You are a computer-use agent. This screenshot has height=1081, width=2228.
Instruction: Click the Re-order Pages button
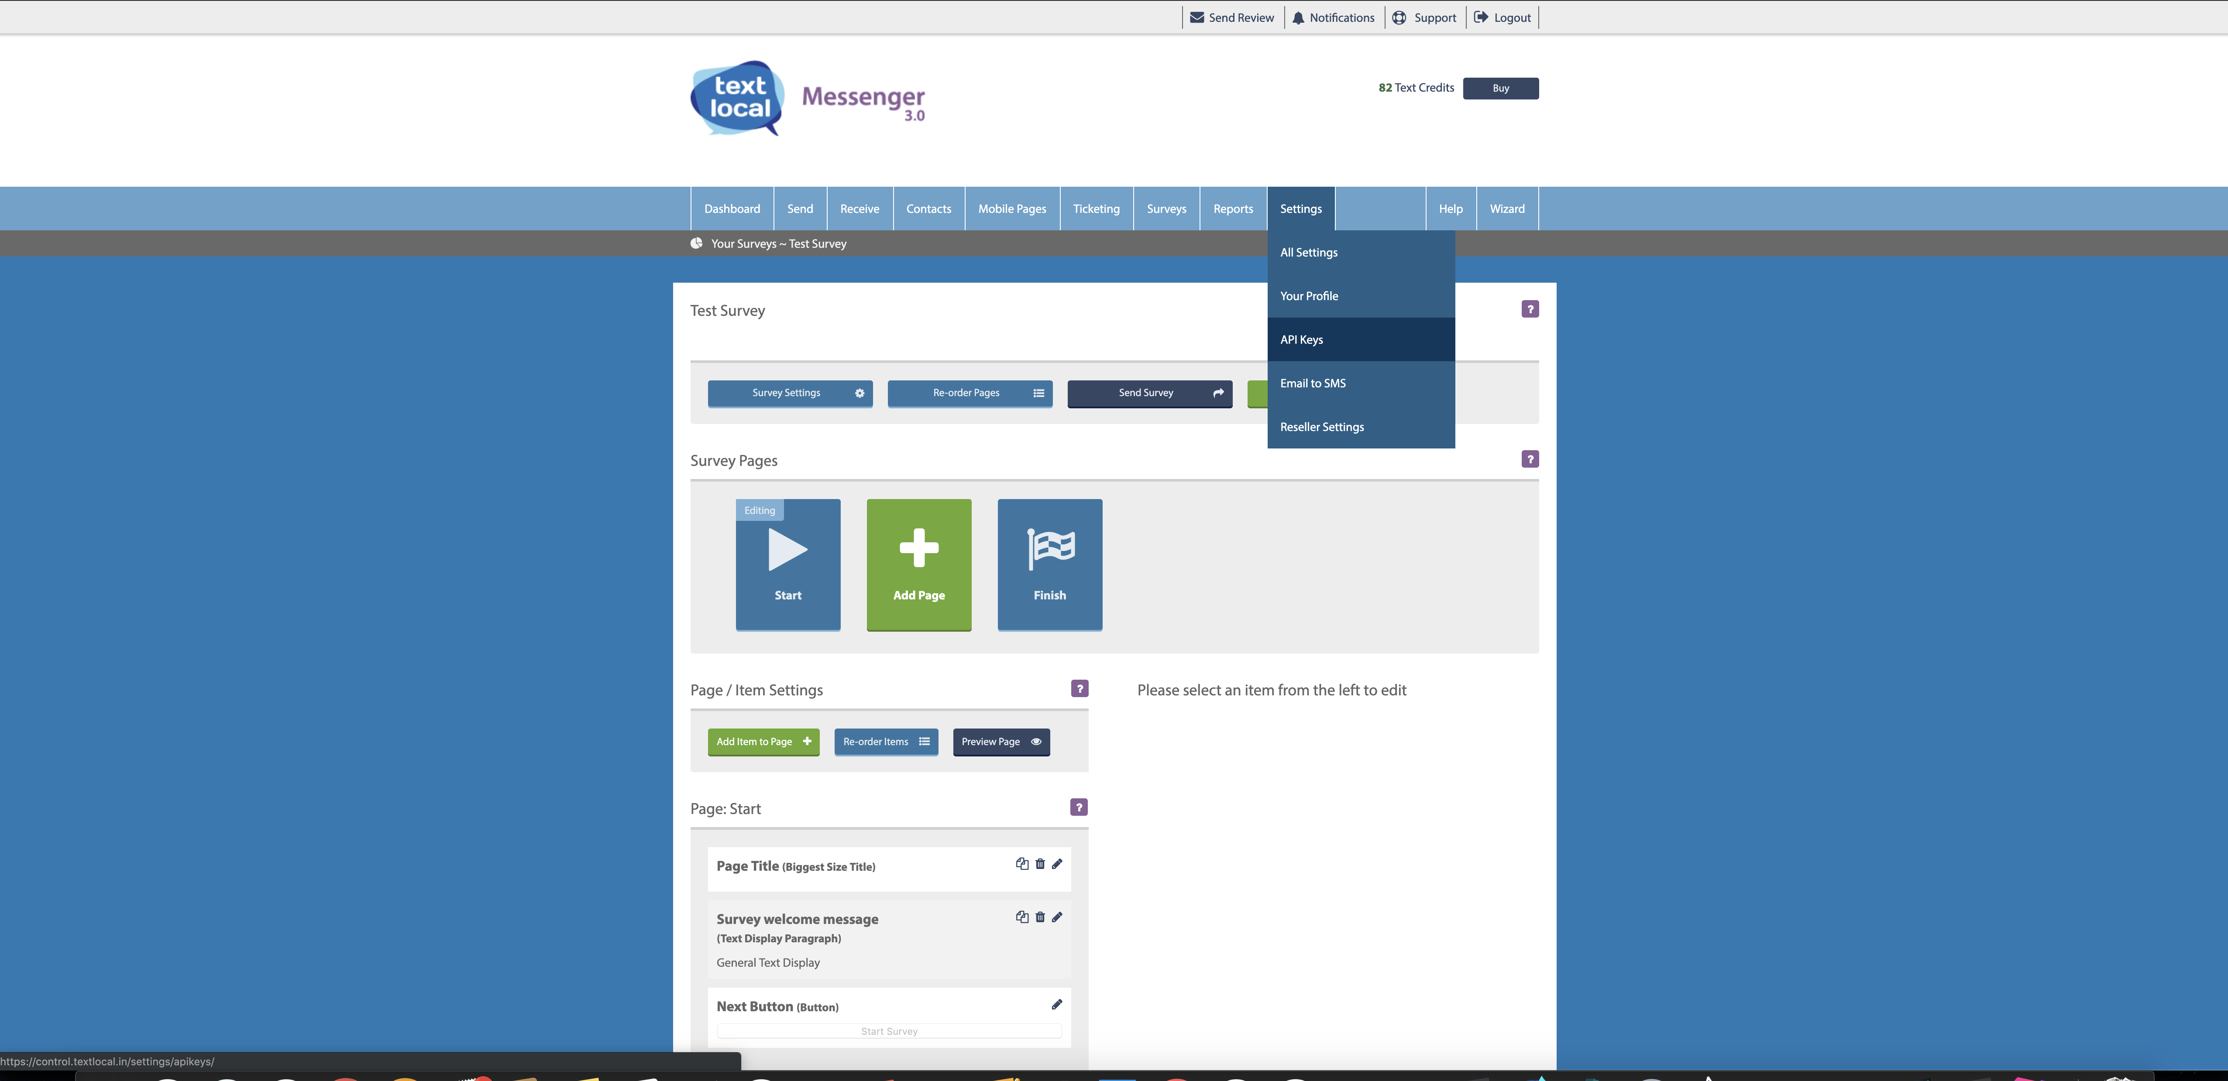pyautogui.click(x=970, y=393)
